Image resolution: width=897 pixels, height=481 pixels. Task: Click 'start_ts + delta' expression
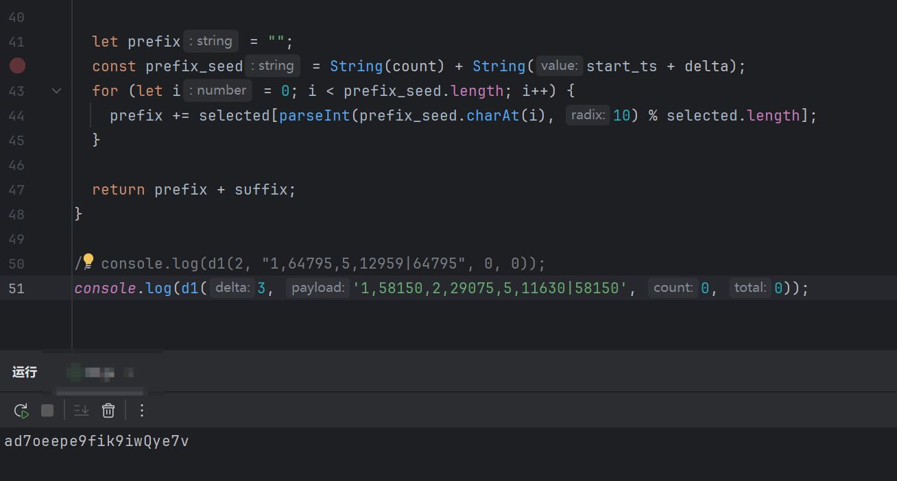point(656,66)
